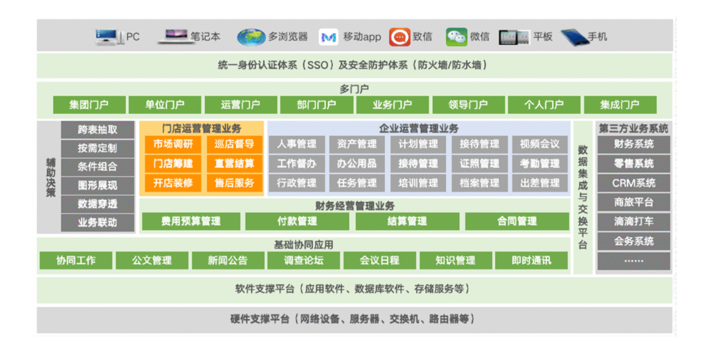709x353 pixels.
Task: Open the 人事管理 module
Action: tap(296, 144)
